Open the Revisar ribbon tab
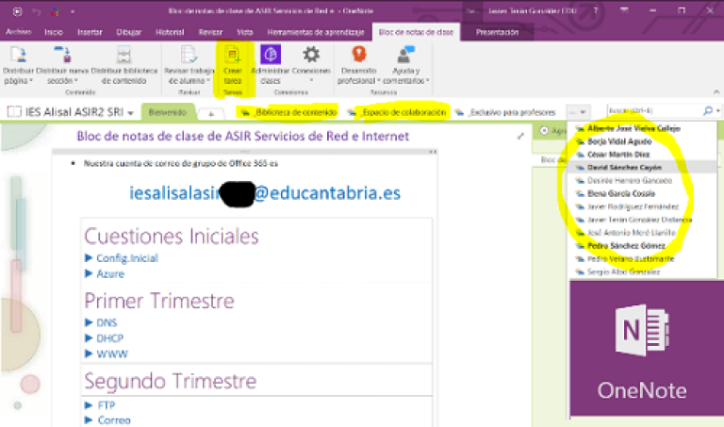 (x=210, y=32)
